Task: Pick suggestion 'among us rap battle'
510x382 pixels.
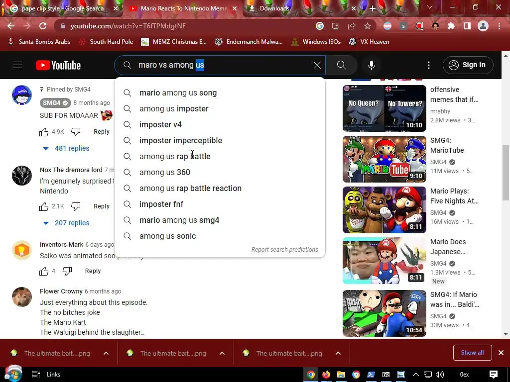Action: pyautogui.click(x=220, y=157)
